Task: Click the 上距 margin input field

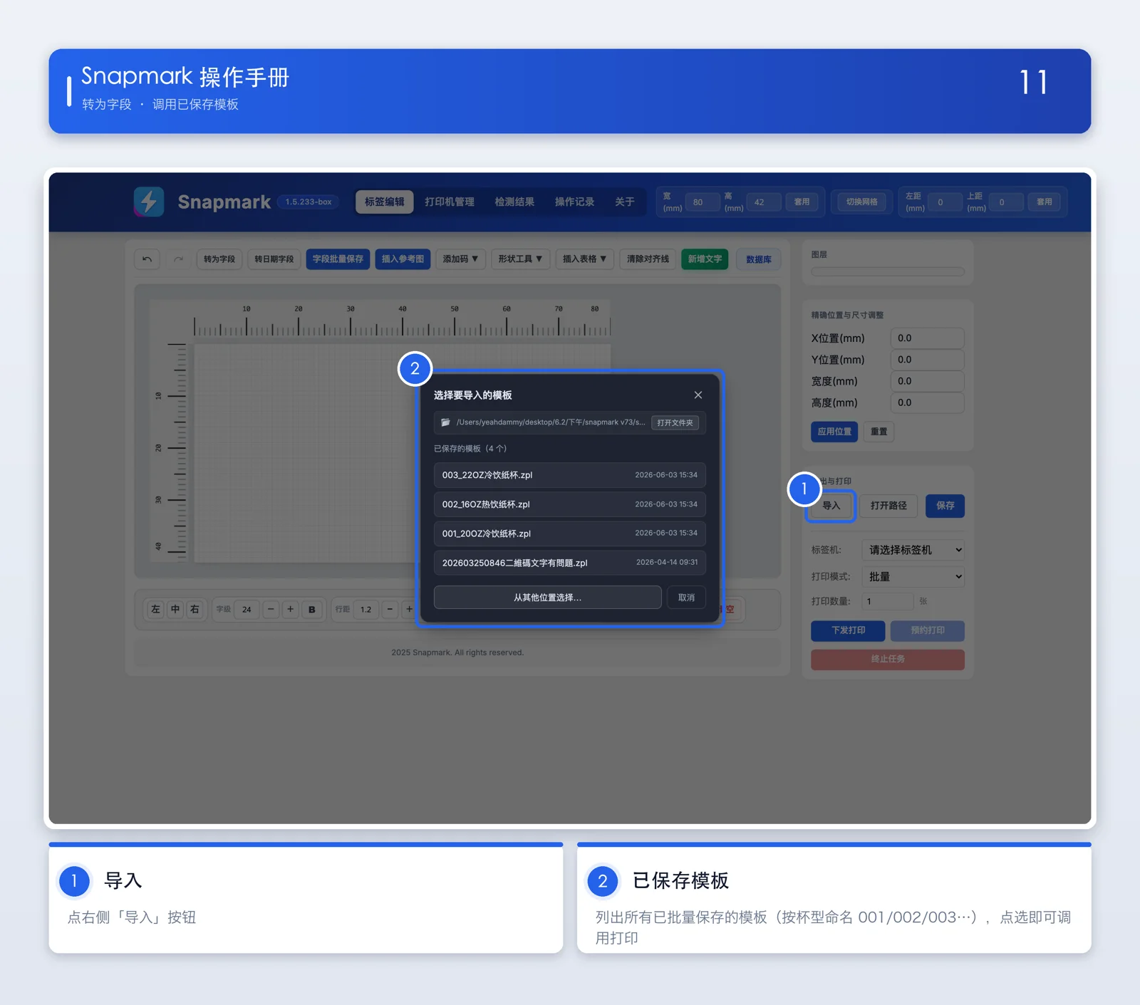Action: click(1006, 202)
